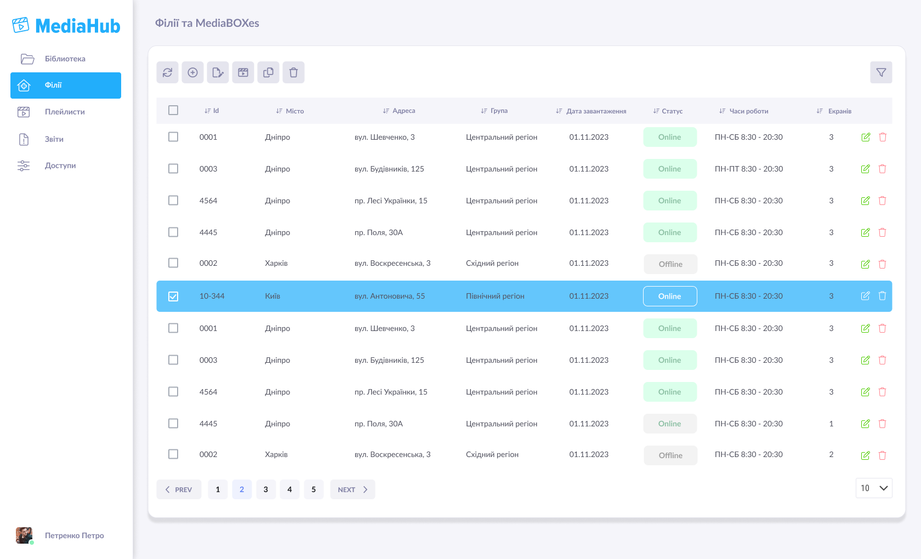
Task: Go to page 3 in pagination
Action: pos(266,489)
